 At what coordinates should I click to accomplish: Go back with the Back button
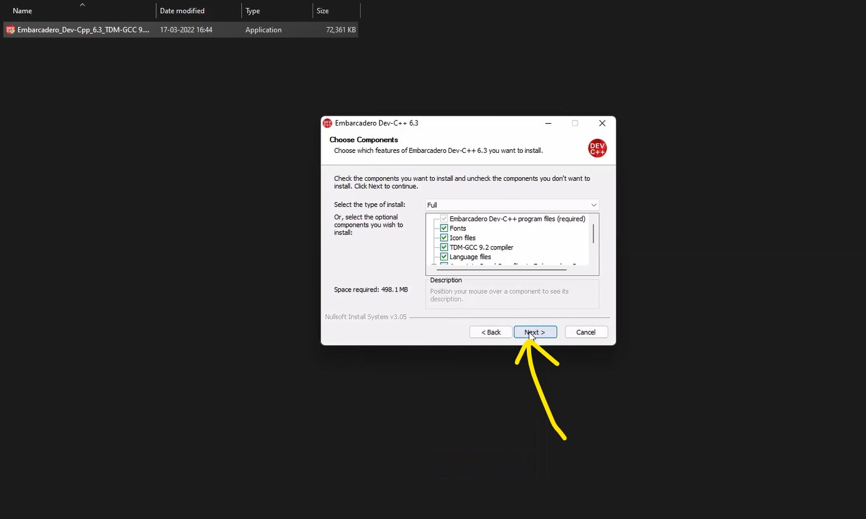tap(491, 333)
